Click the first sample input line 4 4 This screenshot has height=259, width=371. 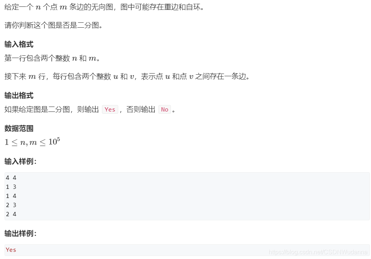tap(11, 178)
